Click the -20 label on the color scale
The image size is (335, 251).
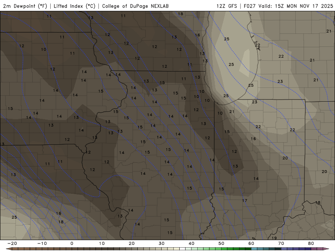[12, 243]
